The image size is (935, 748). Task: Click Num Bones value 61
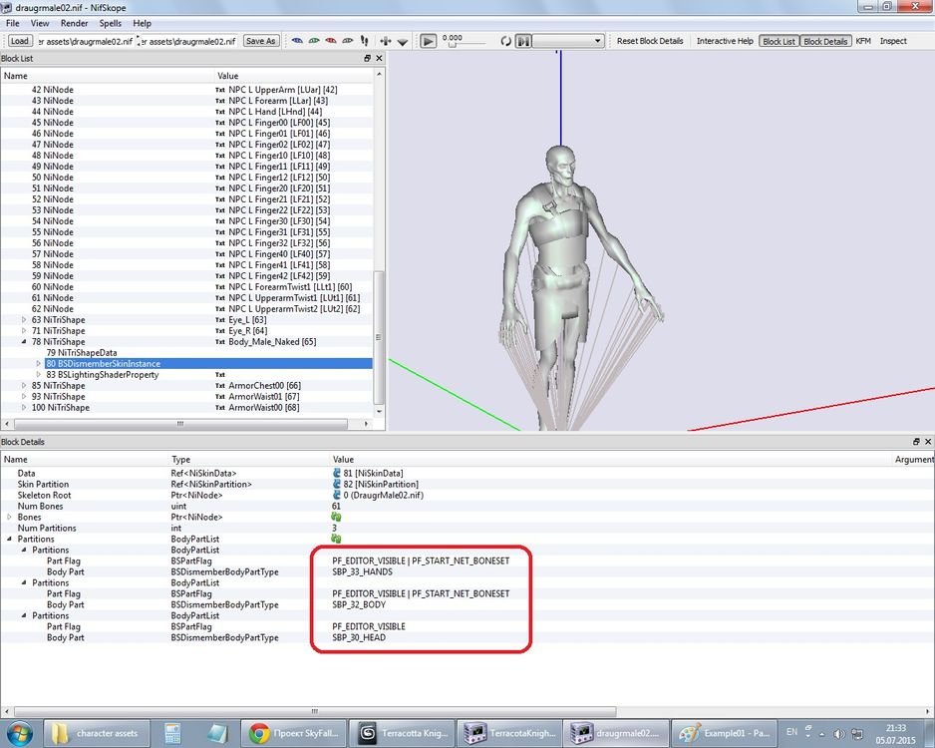click(x=336, y=506)
